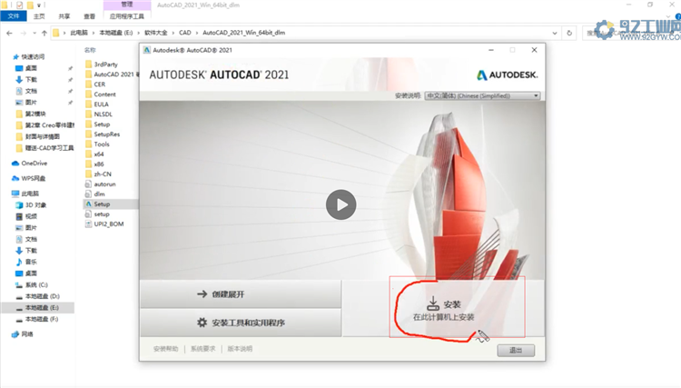
Task: Select the SetupRes folder
Action: coord(107,134)
